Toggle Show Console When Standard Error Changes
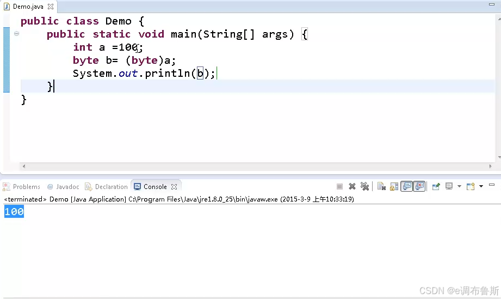This screenshot has height=299, width=501. [419, 186]
